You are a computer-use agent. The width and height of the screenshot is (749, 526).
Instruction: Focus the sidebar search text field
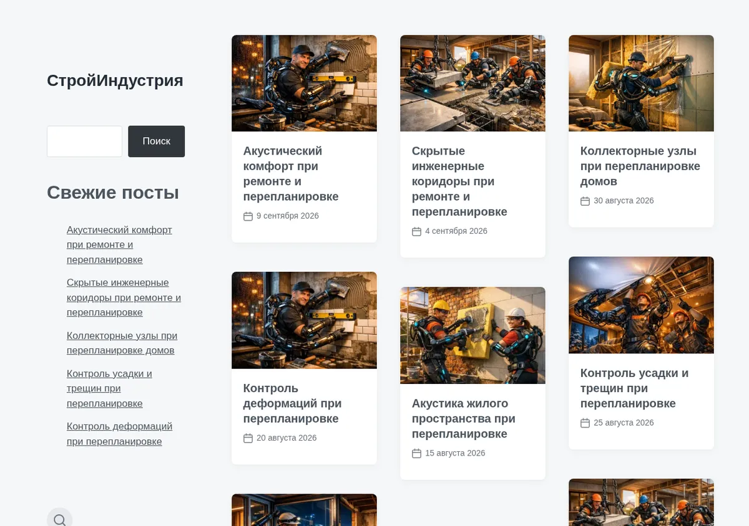point(84,141)
